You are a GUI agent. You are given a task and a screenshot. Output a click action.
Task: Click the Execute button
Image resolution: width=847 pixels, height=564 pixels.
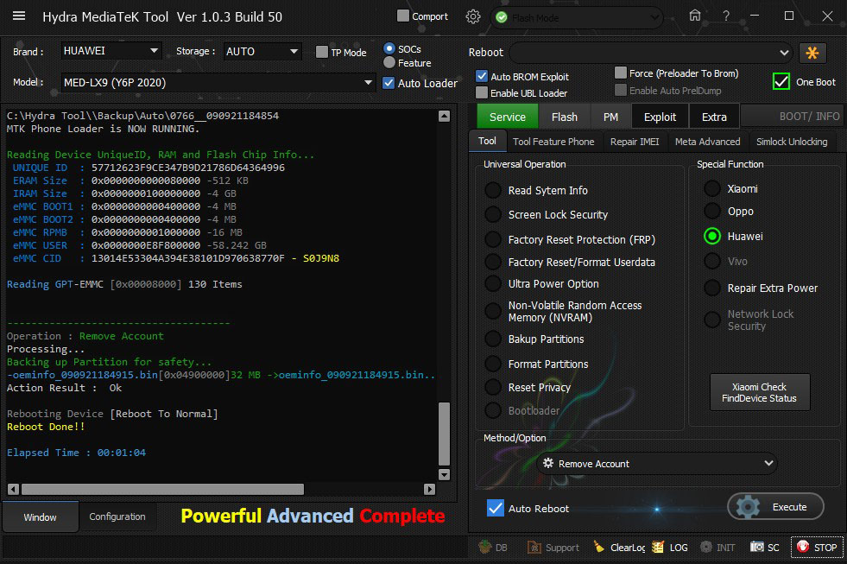pyautogui.click(x=775, y=507)
